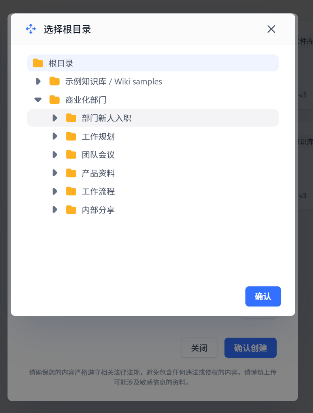
Task: Click the 工作规划 folder icon
Action: [x=71, y=136]
